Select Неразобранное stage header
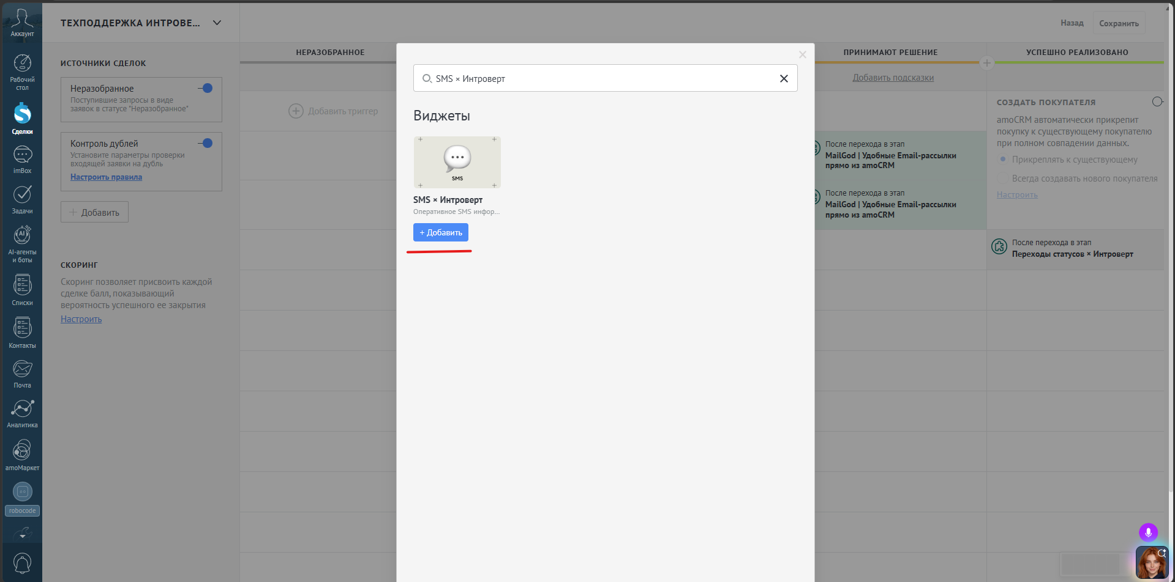The height and width of the screenshot is (582, 1175). [330, 52]
